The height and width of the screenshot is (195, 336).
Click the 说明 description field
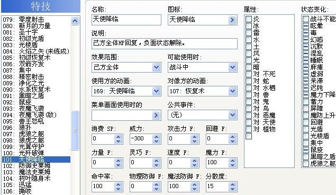165,43
